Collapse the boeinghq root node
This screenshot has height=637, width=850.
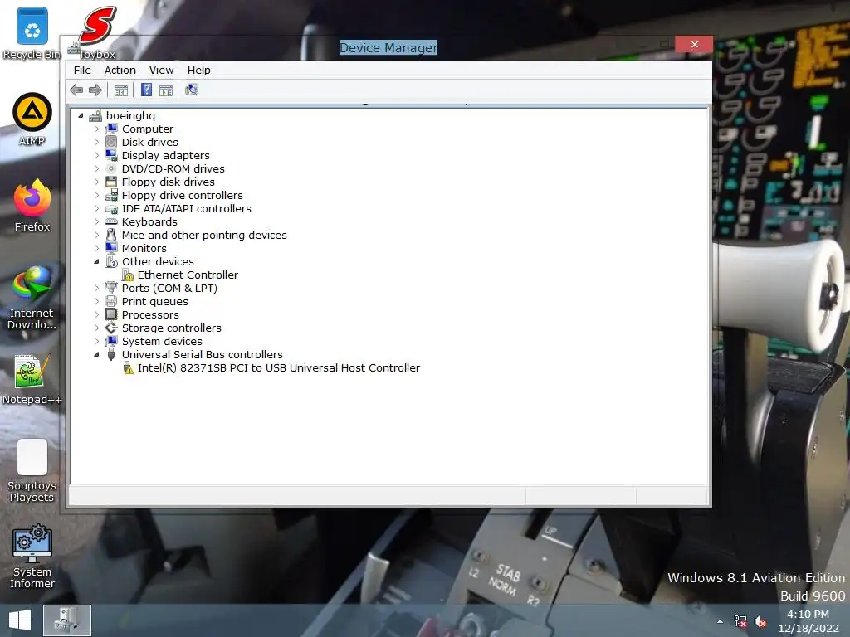81,115
